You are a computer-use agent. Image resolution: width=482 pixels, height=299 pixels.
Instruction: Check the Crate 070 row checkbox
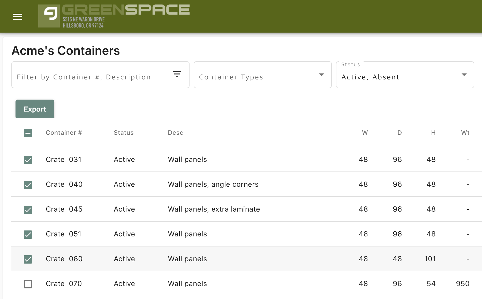[28, 284]
